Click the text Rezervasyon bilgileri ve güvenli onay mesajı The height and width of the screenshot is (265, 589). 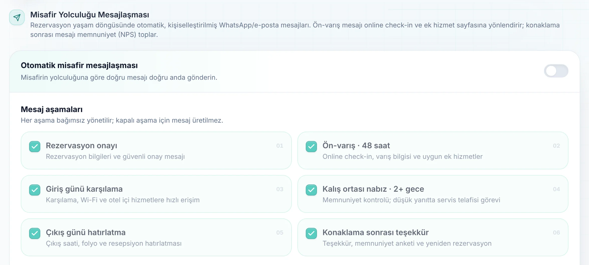[115, 157]
